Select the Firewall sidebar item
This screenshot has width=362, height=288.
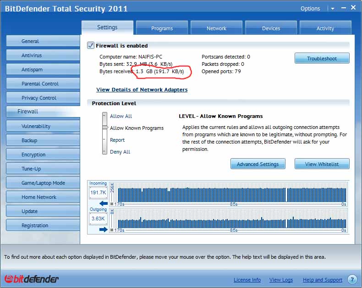(x=43, y=112)
